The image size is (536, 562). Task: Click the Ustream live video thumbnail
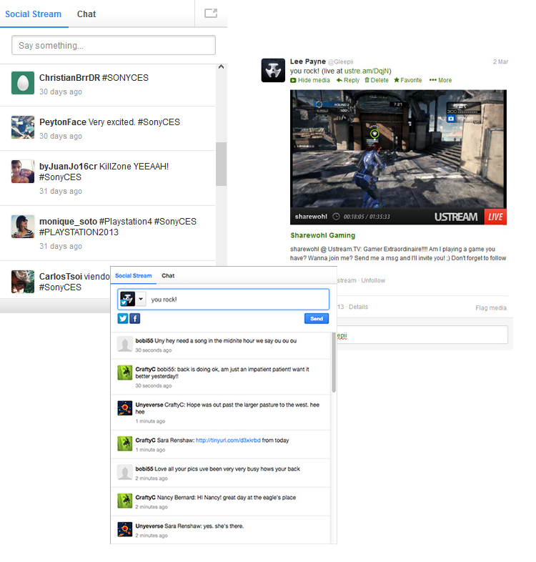pos(398,157)
